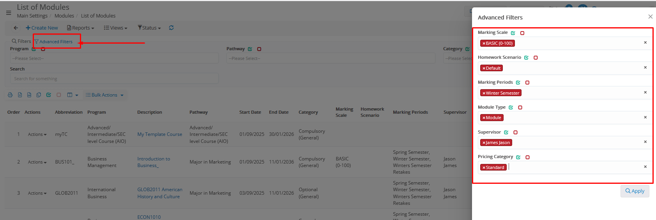Open the Status filter menu
Image resolution: width=656 pixels, height=220 pixels.
pos(149,28)
